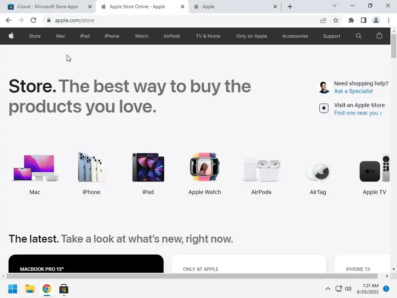Click the Ask a Specialist link
The height and width of the screenshot is (298, 397).
pos(353,91)
